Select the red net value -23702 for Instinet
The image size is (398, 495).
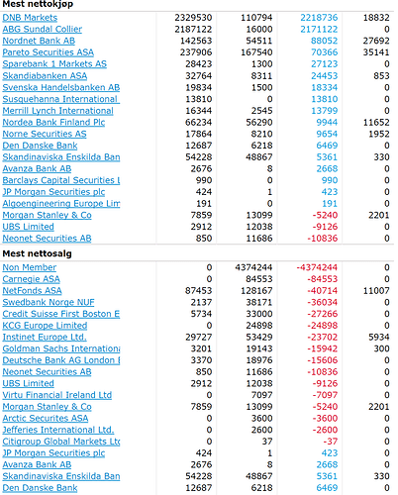pyautogui.click(x=323, y=337)
